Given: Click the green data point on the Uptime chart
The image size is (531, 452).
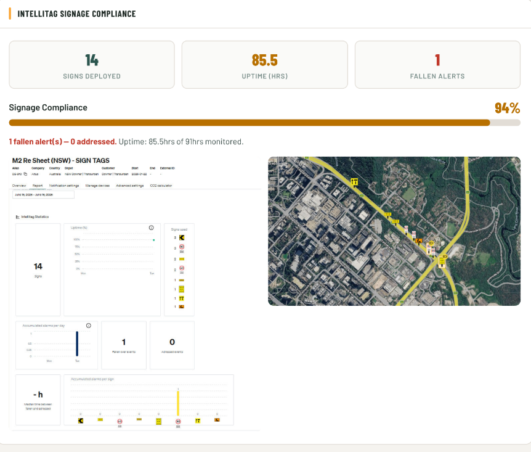Looking at the screenshot, I should (x=154, y=240).
